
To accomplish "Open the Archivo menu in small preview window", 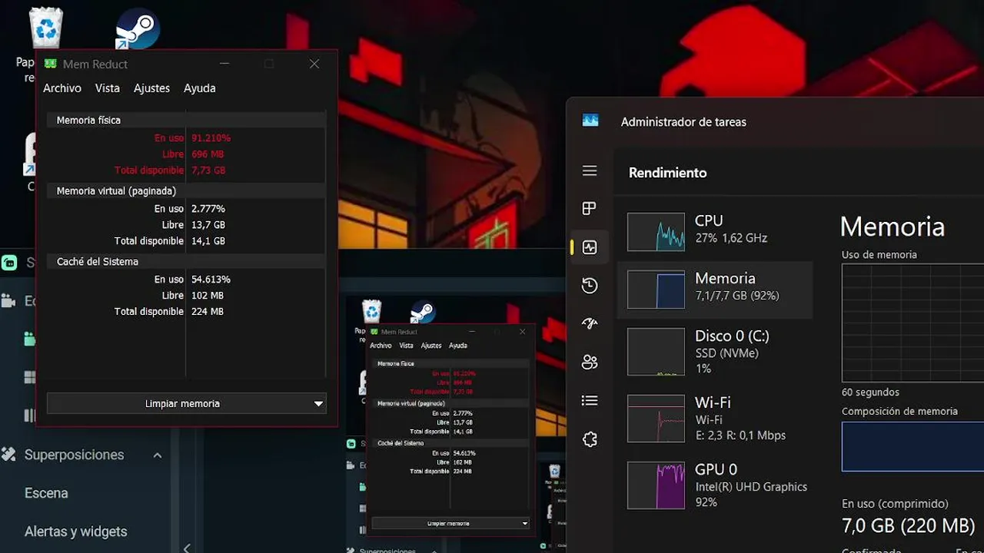I will [381, 346].
